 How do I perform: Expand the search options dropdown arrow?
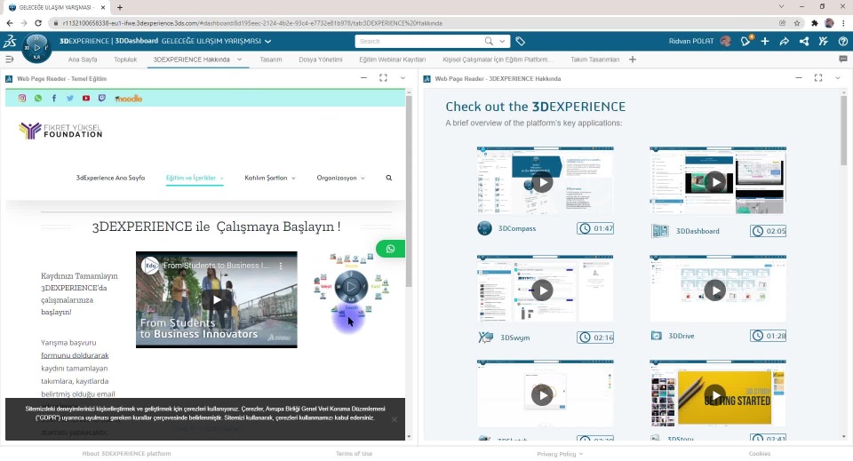[502, 42]
